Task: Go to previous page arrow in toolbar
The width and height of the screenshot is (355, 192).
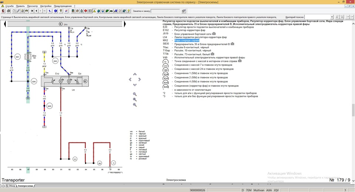Action: pyautogui.click(x=37, y=11)
